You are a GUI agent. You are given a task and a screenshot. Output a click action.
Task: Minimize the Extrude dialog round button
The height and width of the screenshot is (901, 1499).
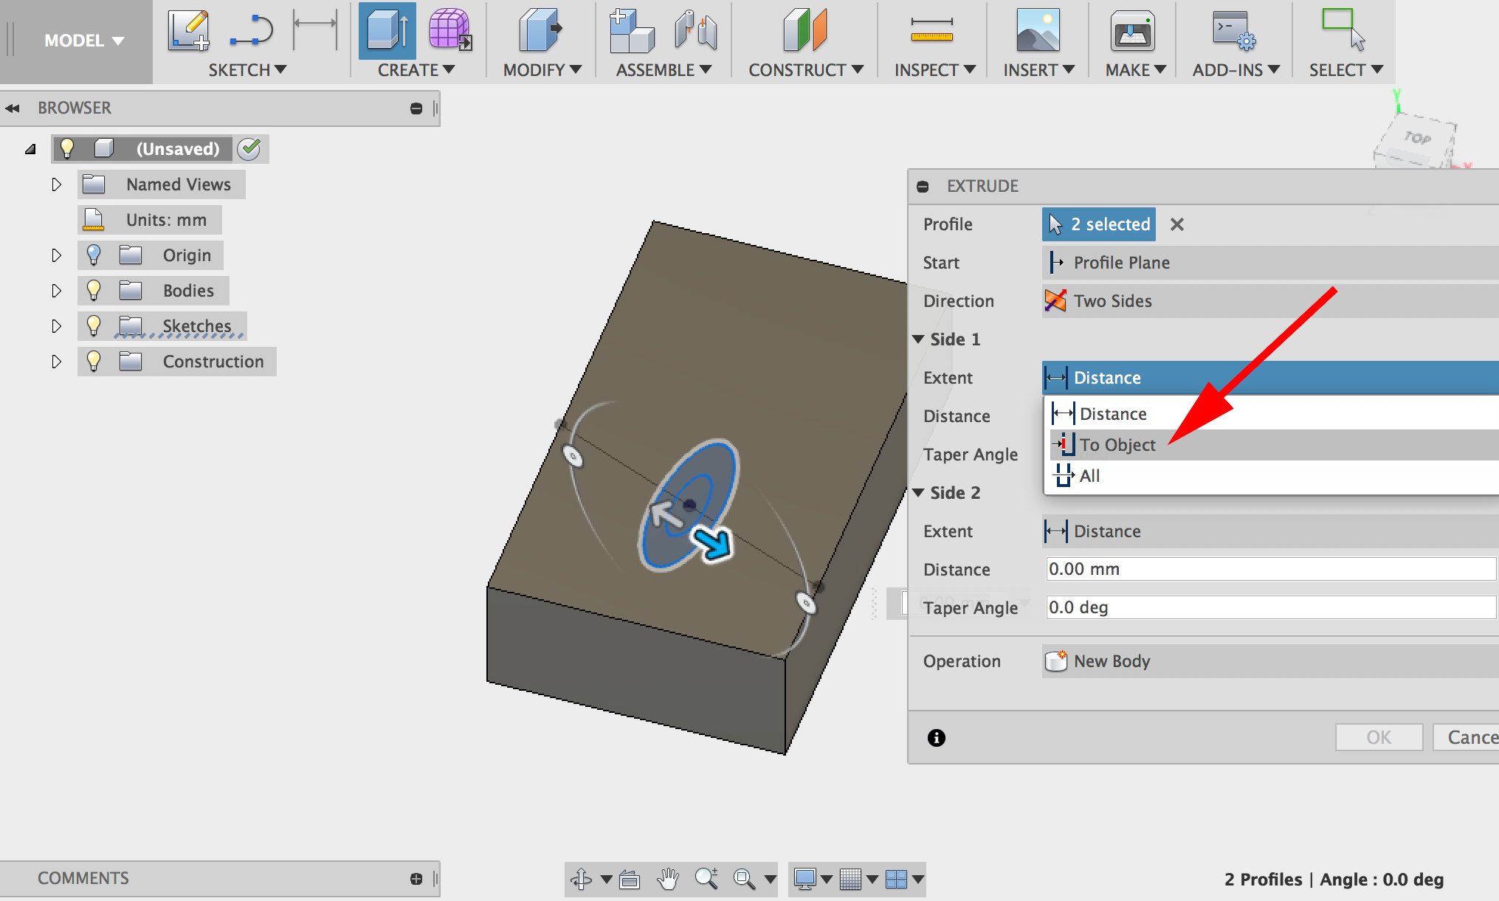pyautogui.click(x=923, y=187)
